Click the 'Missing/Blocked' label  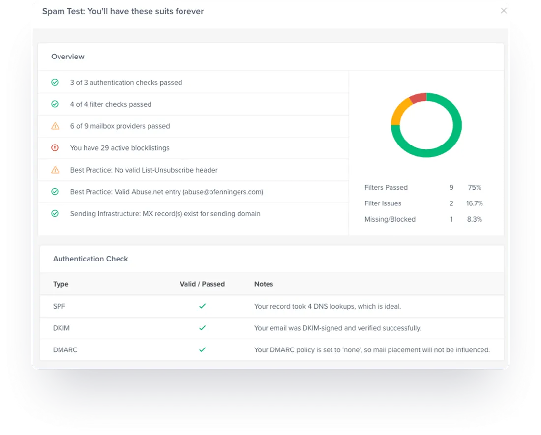pos(390,219)
